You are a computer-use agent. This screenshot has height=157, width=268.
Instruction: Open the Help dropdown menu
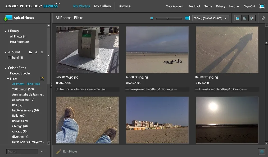click(x=234, y=6)
